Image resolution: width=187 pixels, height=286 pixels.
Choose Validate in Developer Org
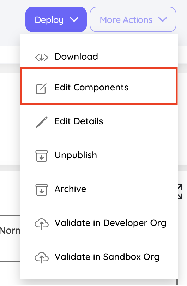(99, 223)
